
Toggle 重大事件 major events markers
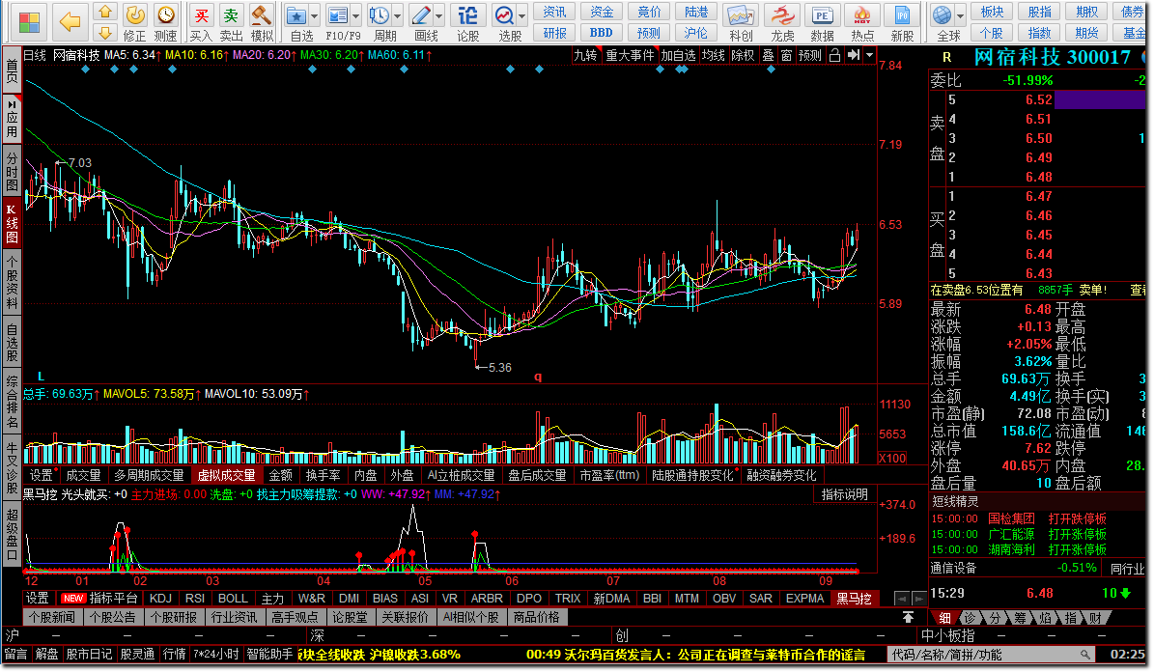[630, 55]
